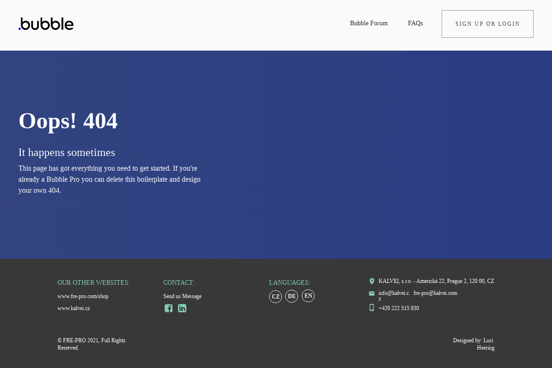The width and height of the screenshot is (552, 368).
Task: Switch language to CZ
Action: (276, 297)
